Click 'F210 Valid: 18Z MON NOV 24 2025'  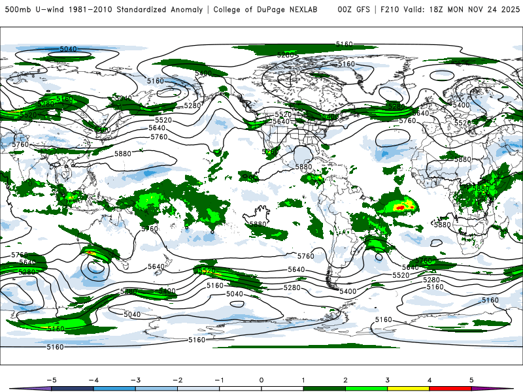(x=450, y=10)
